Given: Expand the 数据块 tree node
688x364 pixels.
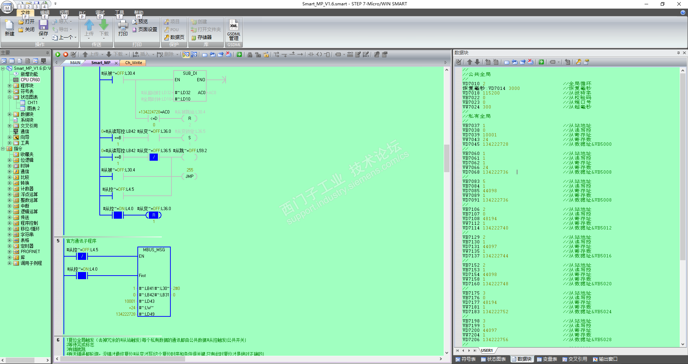Looking at the screenshot, I should 9,114.
